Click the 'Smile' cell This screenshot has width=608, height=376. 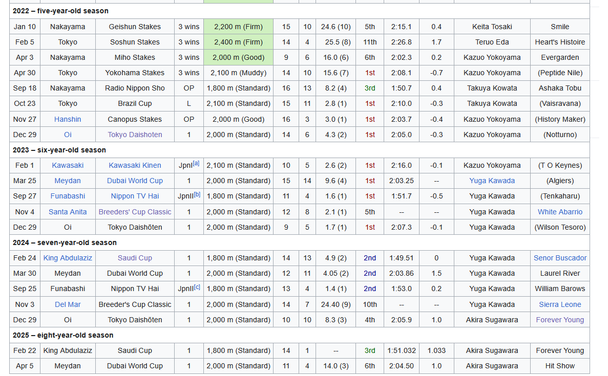click(x=559, y=27)
